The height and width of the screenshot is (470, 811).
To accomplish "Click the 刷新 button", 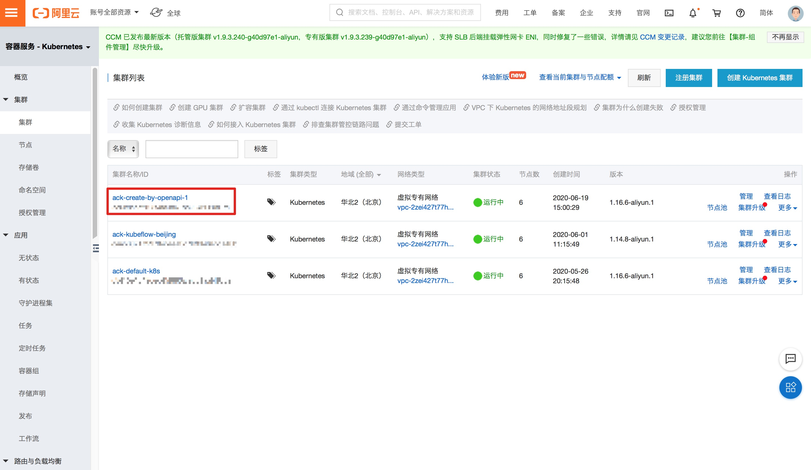I will 644,77.
